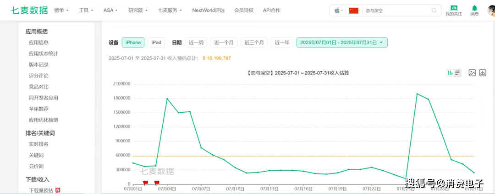Screen dimensions: 495x194
Task: Download the chart data
Action: pyautogui.click(x=483, y=73)
